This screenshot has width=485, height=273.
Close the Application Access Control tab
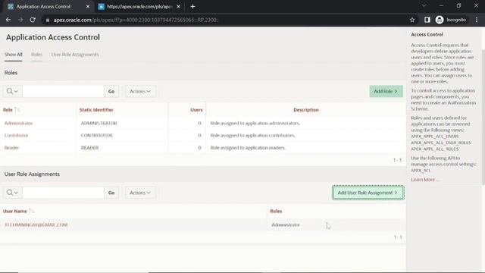pyautogui.click(x=88, y=7)
